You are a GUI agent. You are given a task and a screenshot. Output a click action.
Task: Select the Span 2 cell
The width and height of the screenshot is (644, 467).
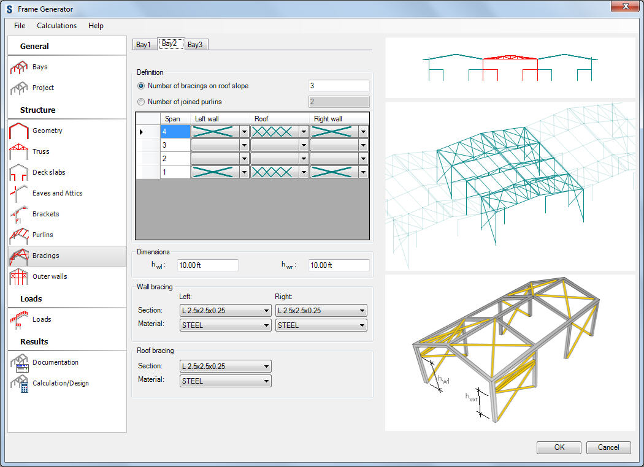click(175, 159)
